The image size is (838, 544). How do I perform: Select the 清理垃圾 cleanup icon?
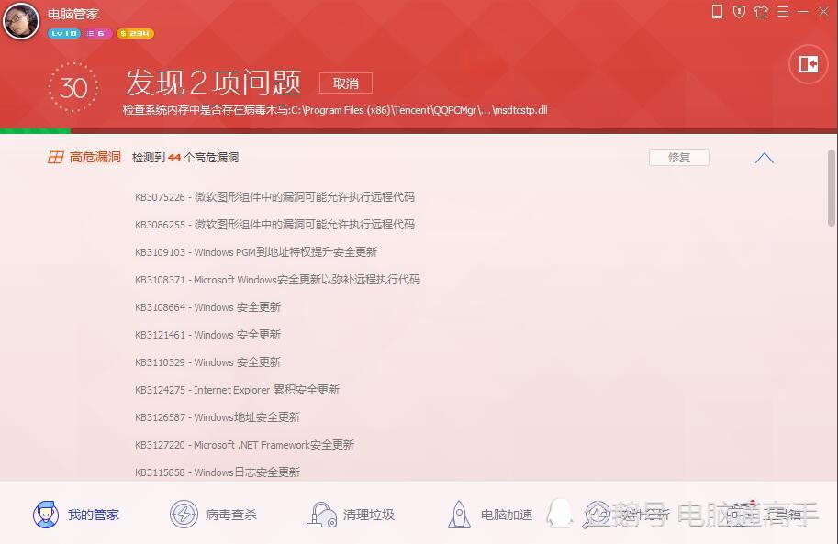point(321,515)
